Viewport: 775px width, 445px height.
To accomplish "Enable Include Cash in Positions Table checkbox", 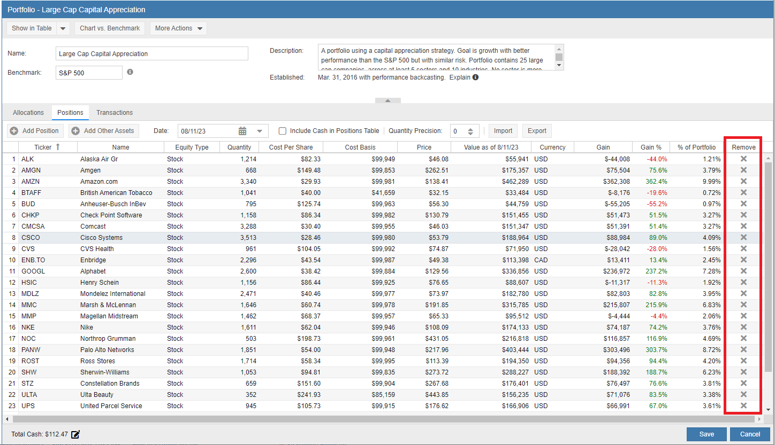I will click(283, 131).
